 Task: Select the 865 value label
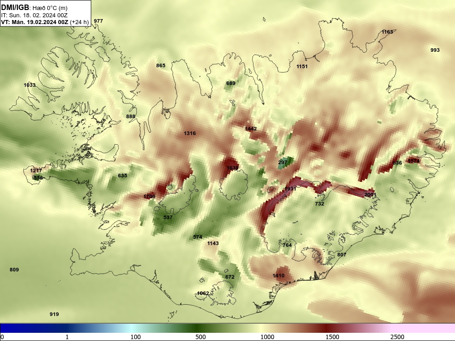point(161,65)
